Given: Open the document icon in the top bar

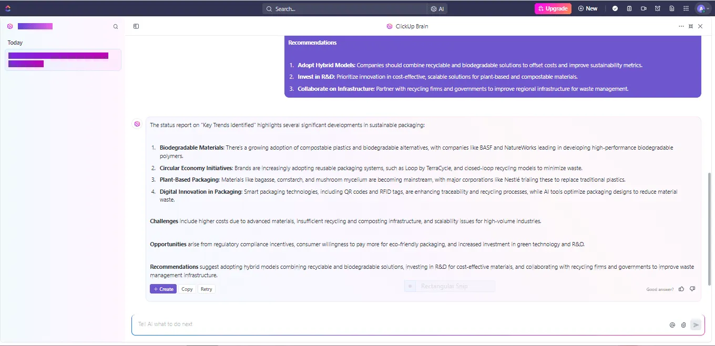Looking at the screenshot, I should coord(672,8).
